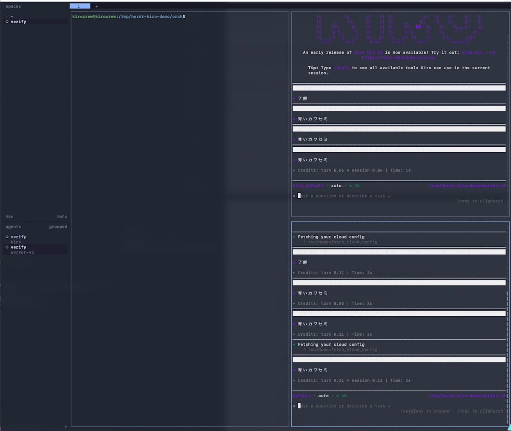Collapse the sidebar with « icon
The width and height of the screenshot is (511, 431).
66,426
